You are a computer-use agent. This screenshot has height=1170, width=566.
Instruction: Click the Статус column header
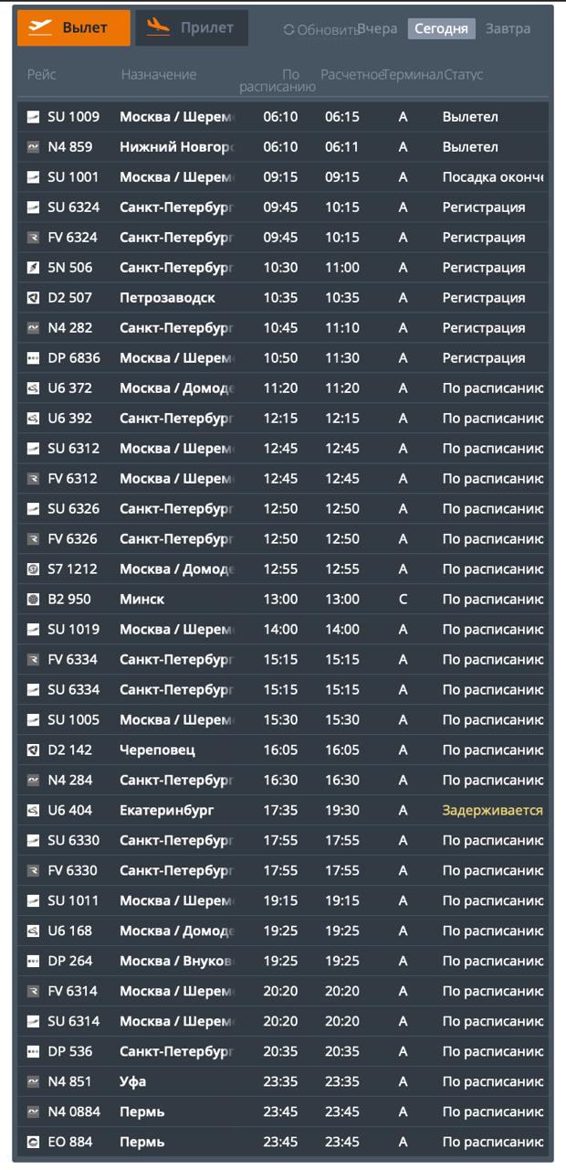click(x=464, y=75)
